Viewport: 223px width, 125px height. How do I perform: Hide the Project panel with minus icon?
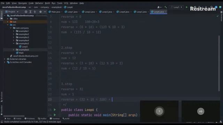coord(45,12)
